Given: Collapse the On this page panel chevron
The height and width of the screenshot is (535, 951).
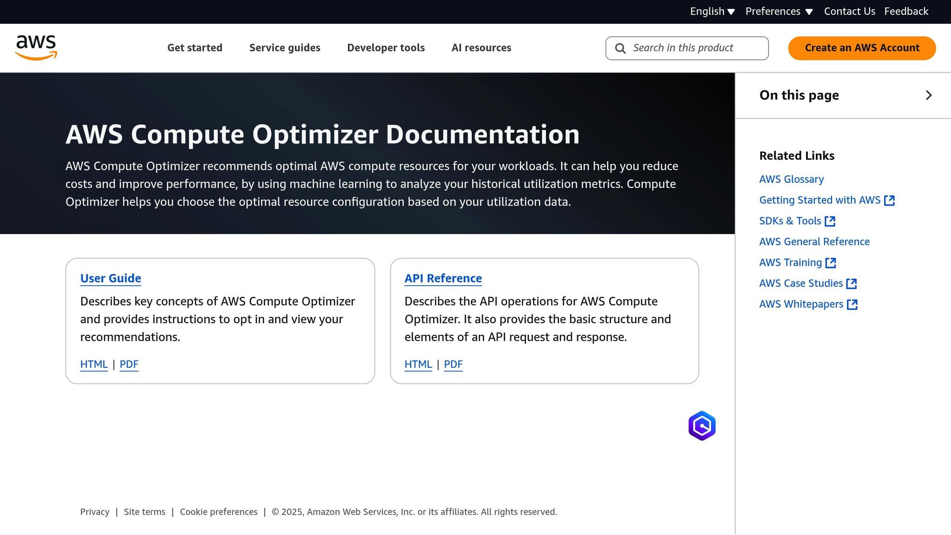Looking at the screenshot, I should pos(928,95).
